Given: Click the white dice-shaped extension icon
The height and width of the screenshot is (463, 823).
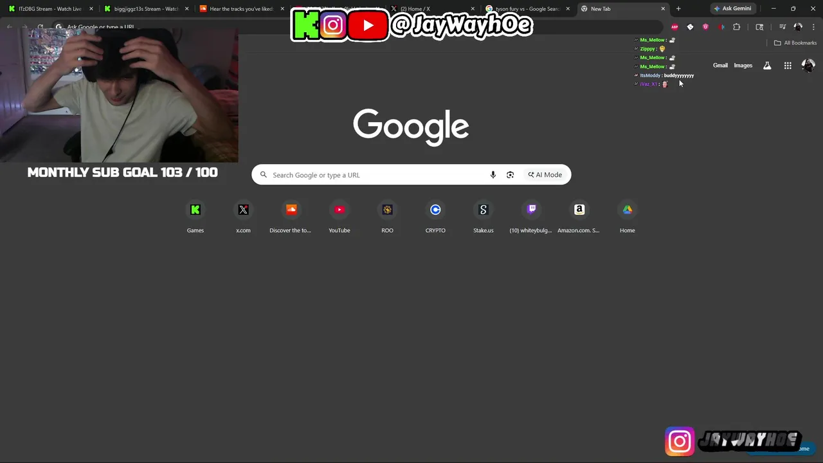Looking at the screenshot, I should pos(690,27).
